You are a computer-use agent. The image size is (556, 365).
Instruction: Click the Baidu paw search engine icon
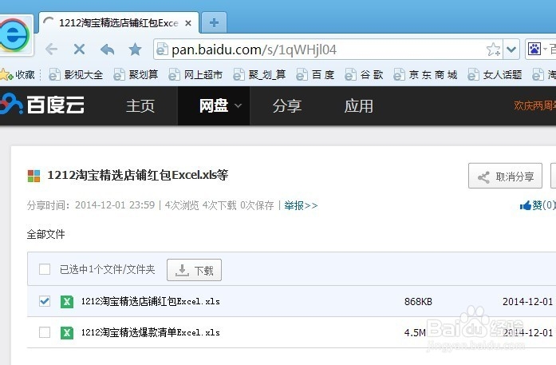[x=534, y=49]
